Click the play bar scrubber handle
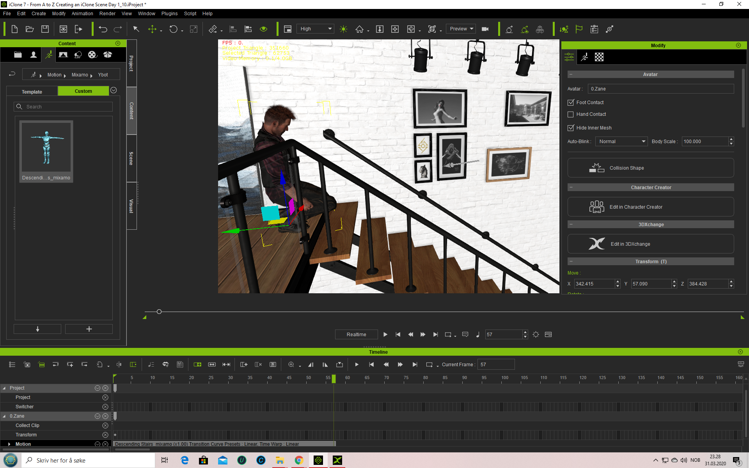This screenshot has width=749, height=468. [159, 312]
